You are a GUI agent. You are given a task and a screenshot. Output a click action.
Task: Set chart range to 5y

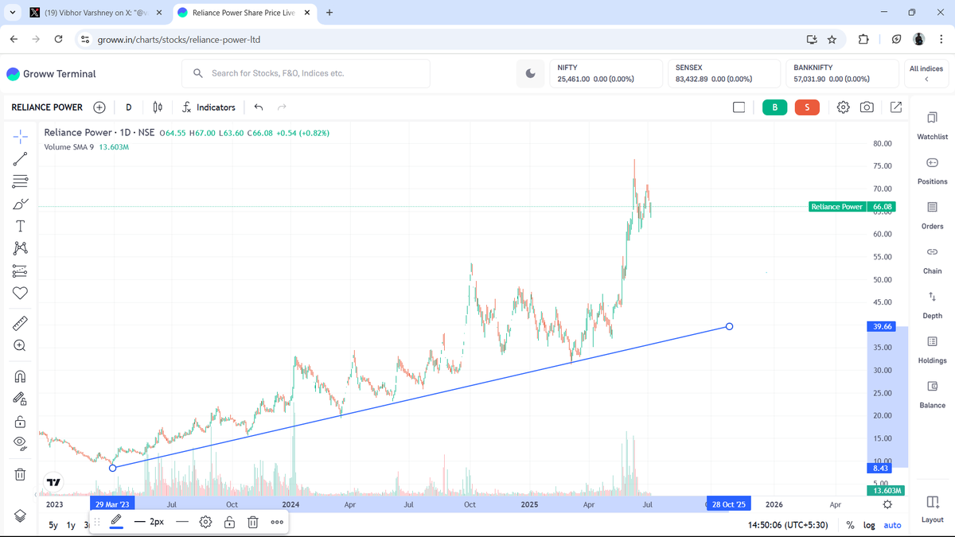tap(53, 525)
